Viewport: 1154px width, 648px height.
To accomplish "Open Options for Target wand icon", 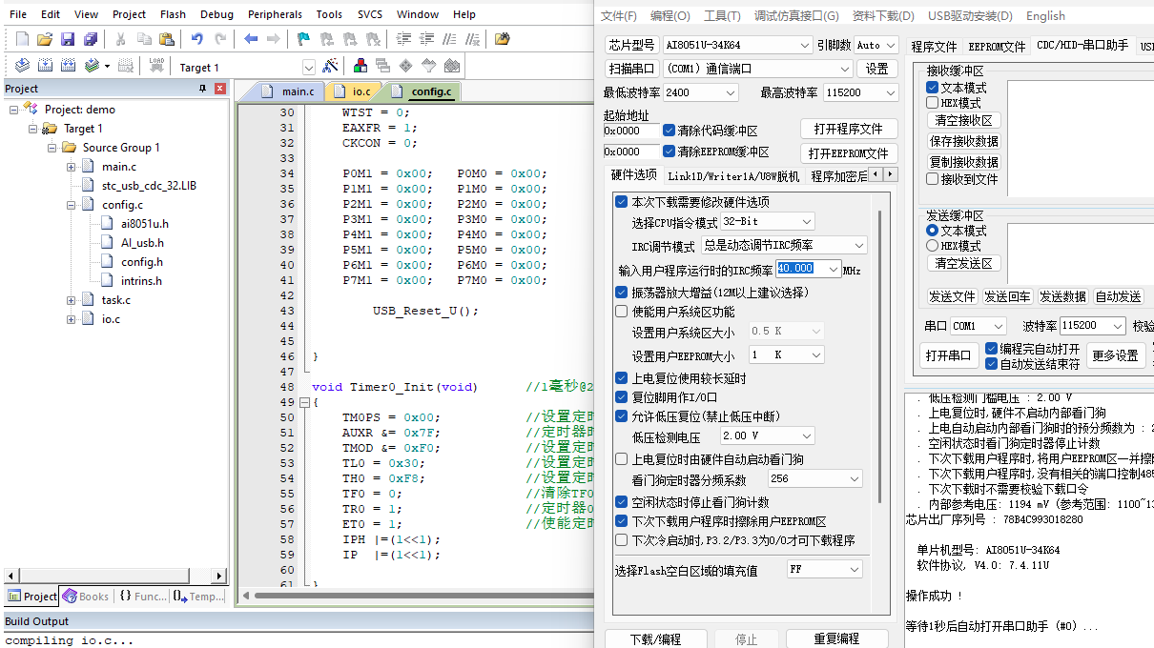I will pyautogui.click(x=330, y=66).
